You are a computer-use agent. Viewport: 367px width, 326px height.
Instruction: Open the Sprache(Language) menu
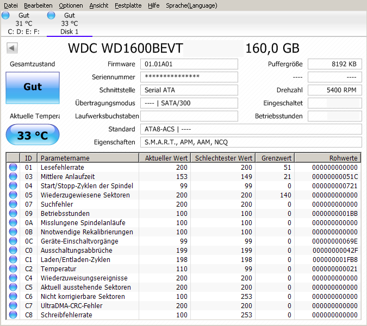click(191, 5)
